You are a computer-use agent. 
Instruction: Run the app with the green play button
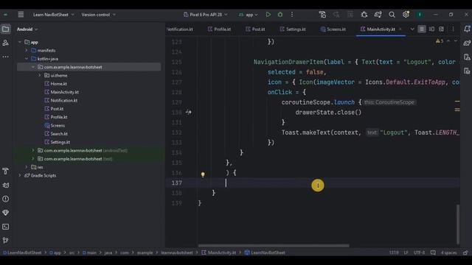click(x=268, y=15)
